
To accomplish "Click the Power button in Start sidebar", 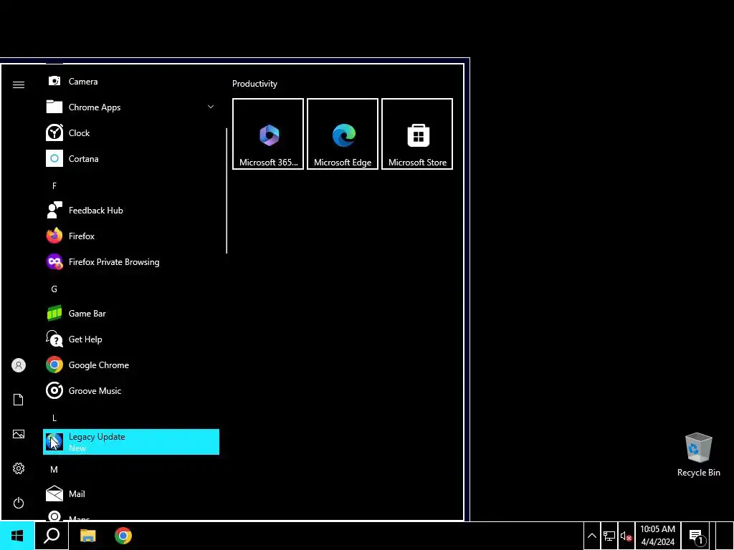I will (18, 503).
